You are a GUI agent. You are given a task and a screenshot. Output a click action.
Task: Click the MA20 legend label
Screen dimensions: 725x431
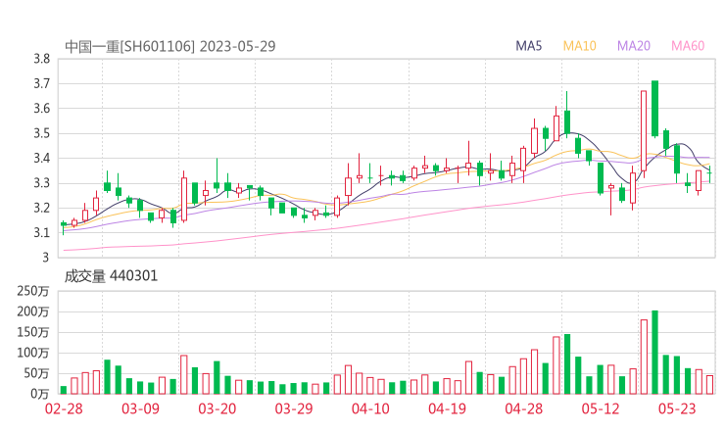click(x=634, y=46)
